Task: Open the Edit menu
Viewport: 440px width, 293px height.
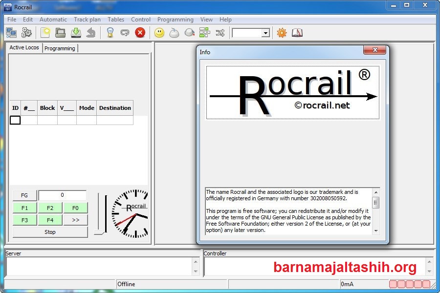Action: click(28, 20)
